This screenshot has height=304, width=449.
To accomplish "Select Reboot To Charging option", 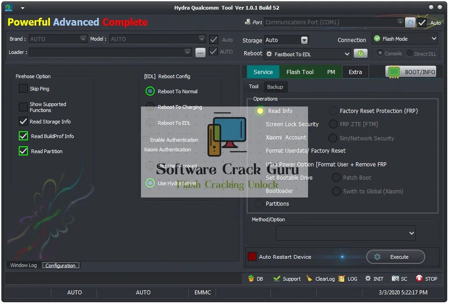I will tap(150, 107).
